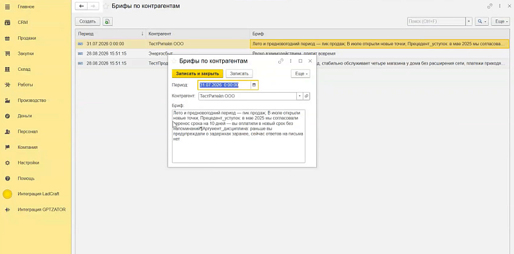Open the Деньги section

[24, 116]
